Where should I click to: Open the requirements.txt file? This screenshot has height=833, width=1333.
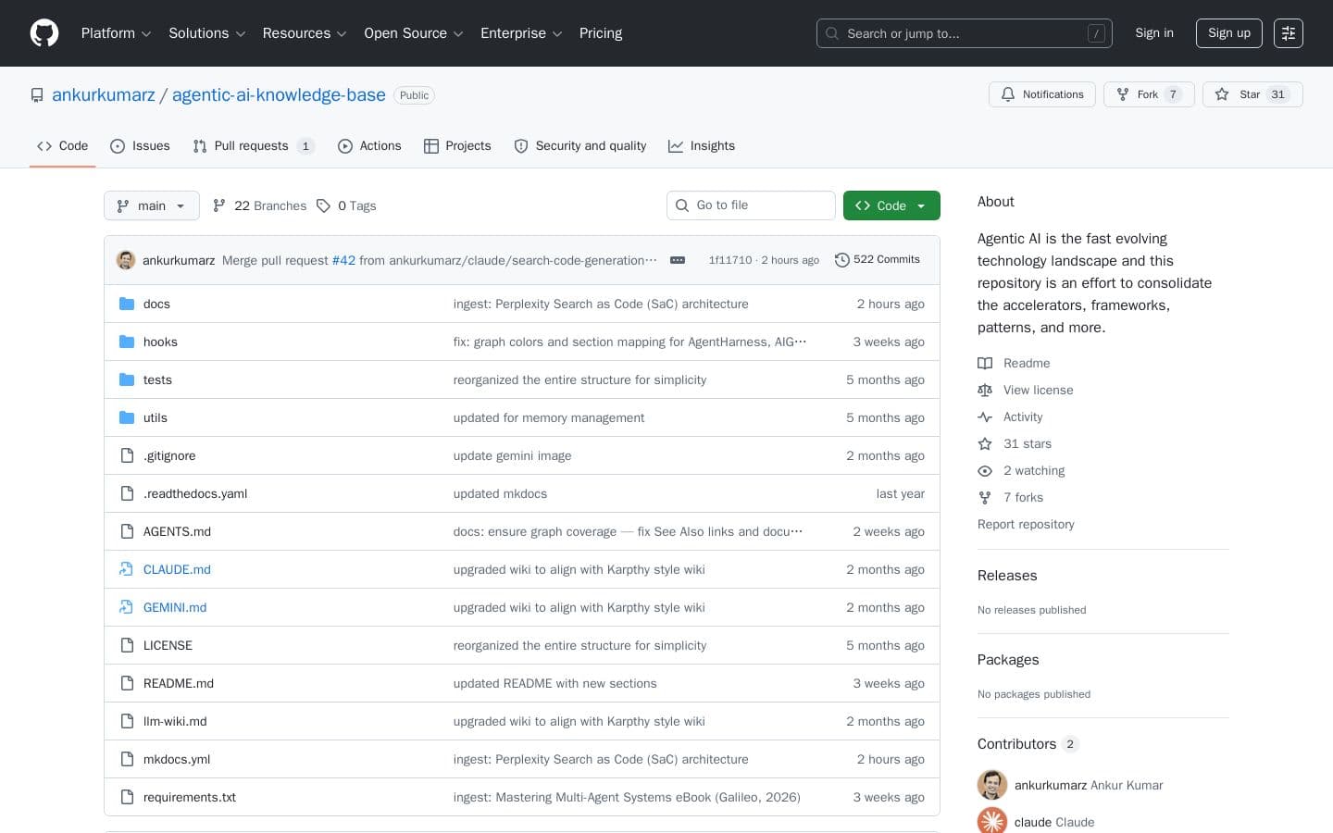tap(190, 797)
